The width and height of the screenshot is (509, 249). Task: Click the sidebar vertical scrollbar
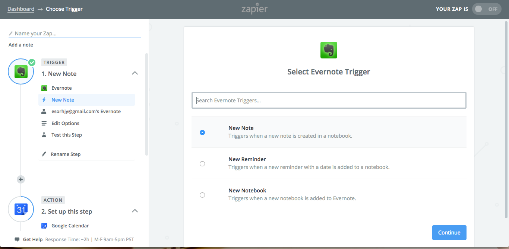(x=146, y=104)
